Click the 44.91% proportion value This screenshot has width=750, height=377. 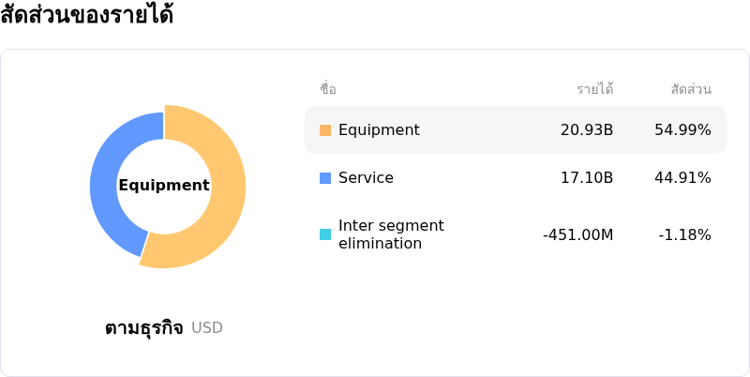682,178
